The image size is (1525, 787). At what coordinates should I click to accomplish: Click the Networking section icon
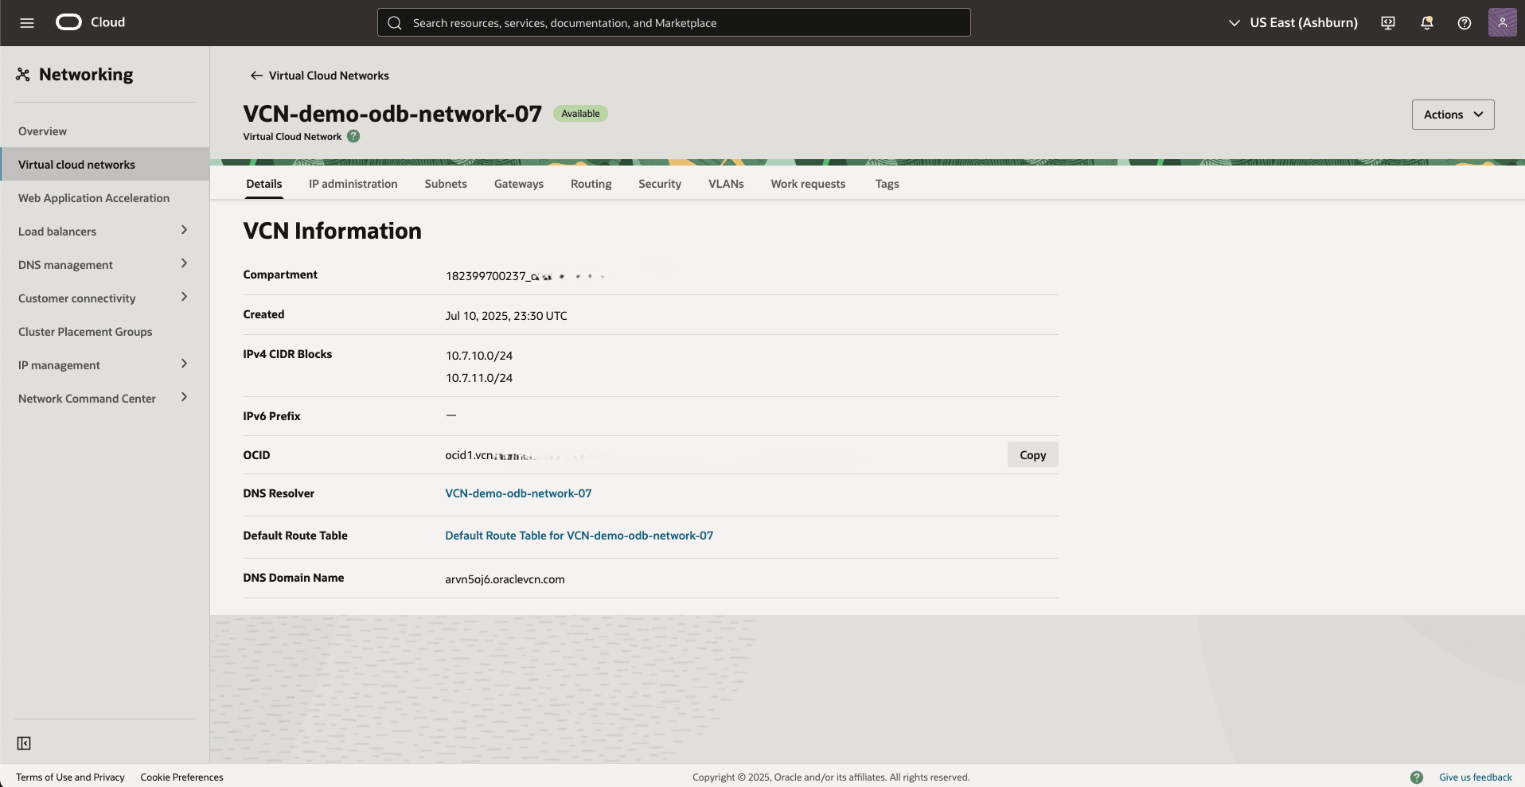[x=23, y=74]
